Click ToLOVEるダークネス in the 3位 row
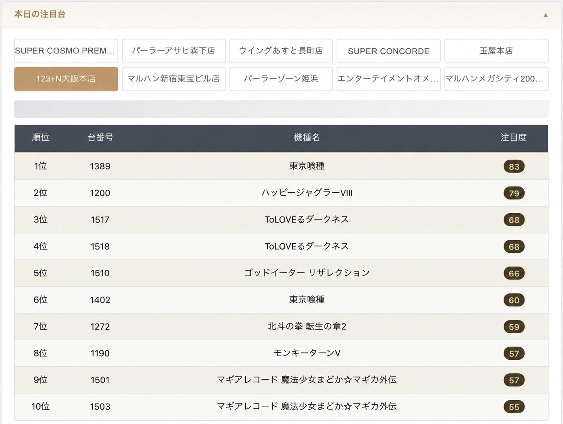The height and width of the screenshot is (424, 563). click(307, 220)
